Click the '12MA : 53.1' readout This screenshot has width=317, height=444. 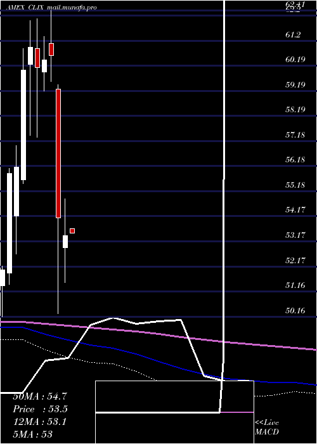coord(40,422)
